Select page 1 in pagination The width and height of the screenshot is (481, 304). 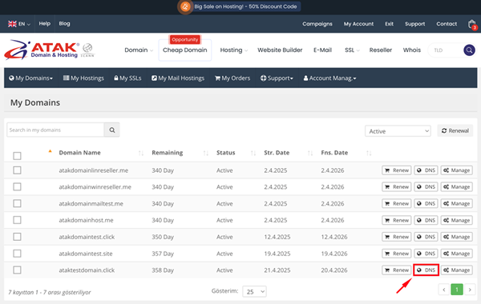coord(457,290)
